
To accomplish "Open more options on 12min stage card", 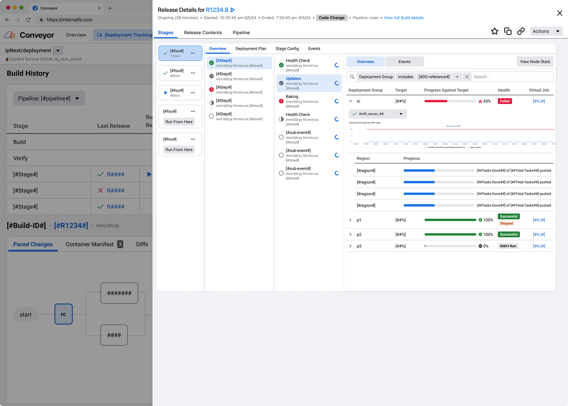I will tap(193, 53).
